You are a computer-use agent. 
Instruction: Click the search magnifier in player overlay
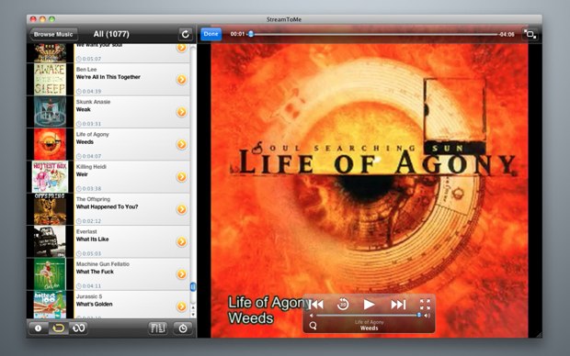(313, 326)
